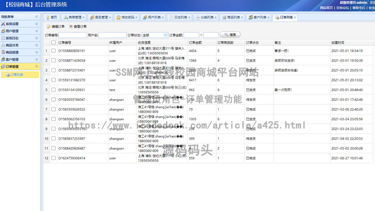This screenshot has width=375, height=211.
Task: Select the 编辑订单 pencil icon
Action: 49,26
